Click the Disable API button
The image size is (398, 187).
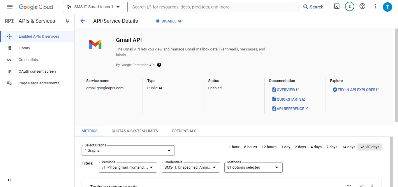coord(170,21)
